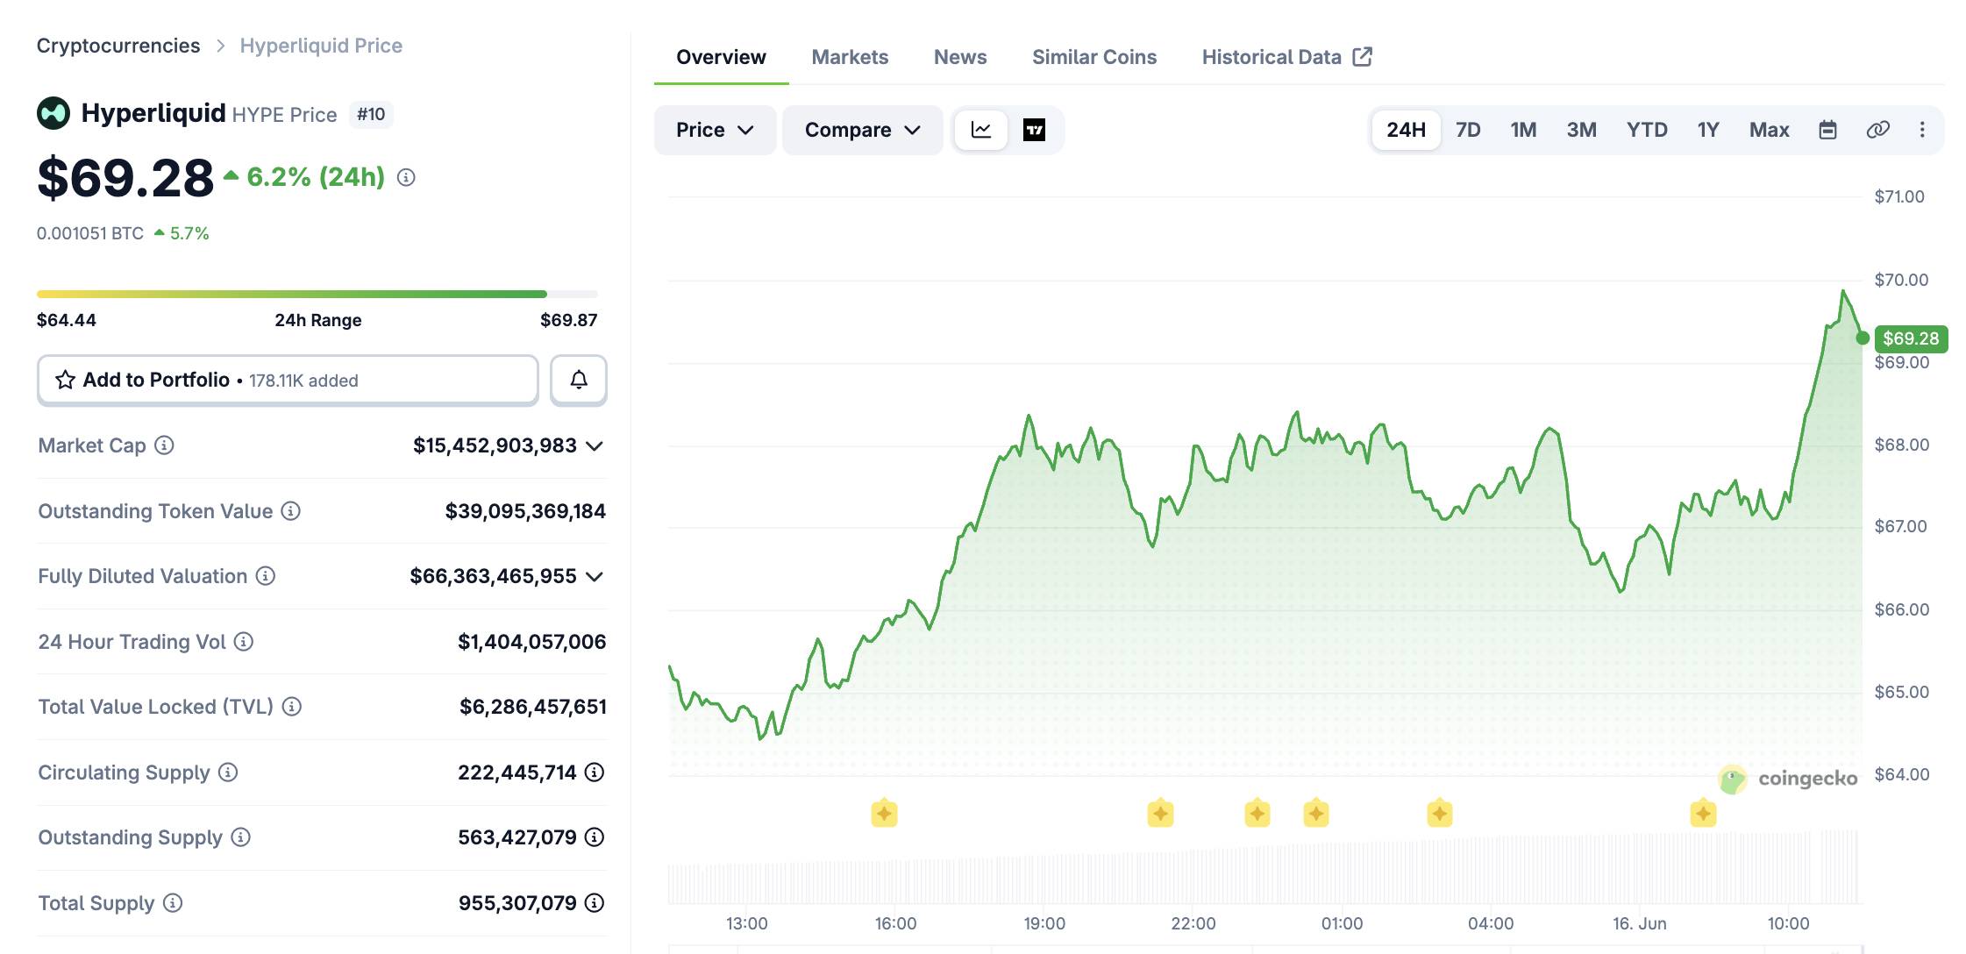Click the 24h Range progress bar

tap(317, 294)
